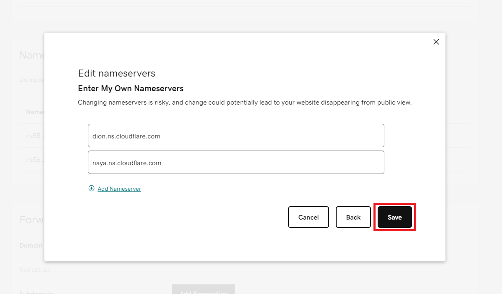Click the plus circle icon beside Add Nameserver
The width and height of the screenshot is (502, 294).
click(92, 189)
